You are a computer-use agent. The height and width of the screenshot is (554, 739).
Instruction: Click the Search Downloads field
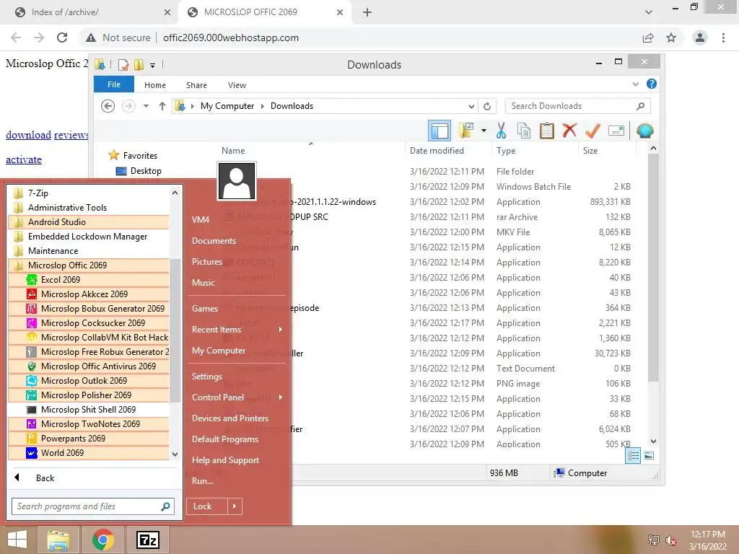click(x=578, y=107)
